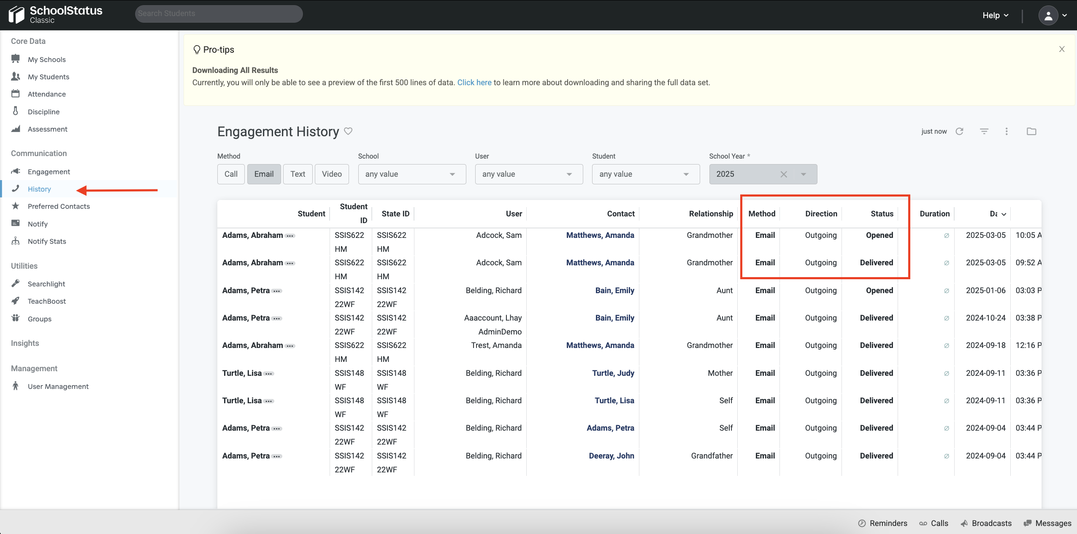Click the My Schools sidebar icon

pos(16,59)
